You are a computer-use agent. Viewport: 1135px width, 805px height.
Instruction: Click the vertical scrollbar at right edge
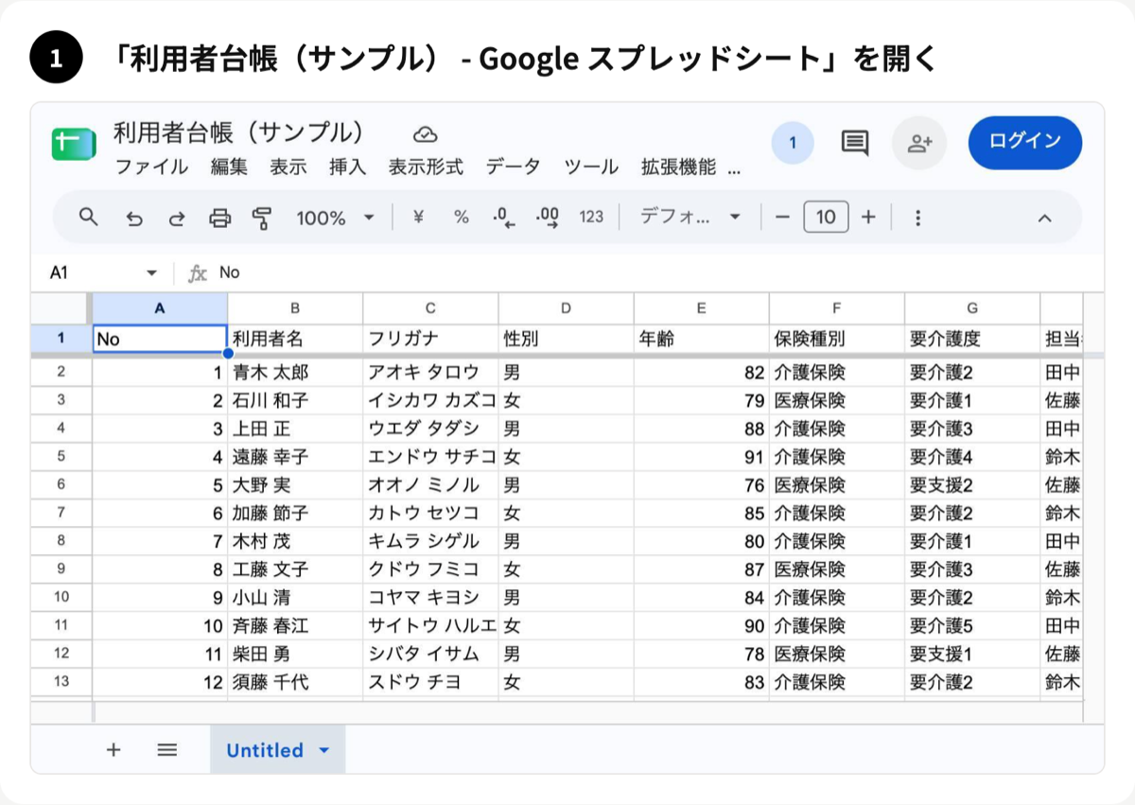click(1093, 511)
